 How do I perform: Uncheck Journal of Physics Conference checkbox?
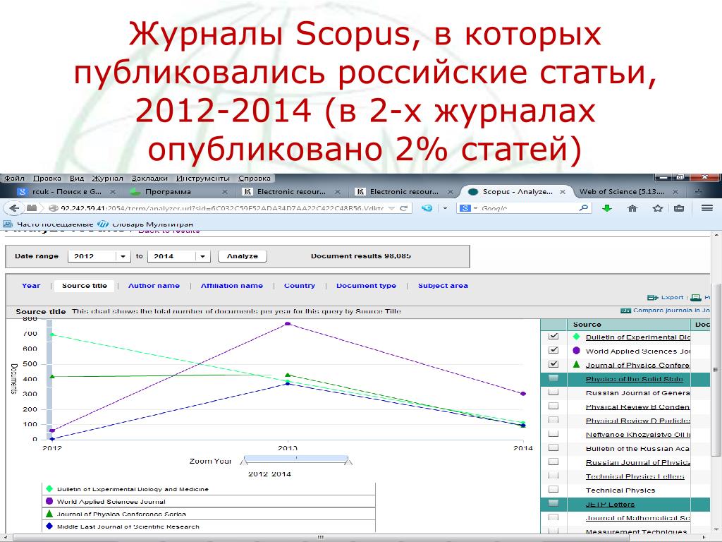(553, 365)
